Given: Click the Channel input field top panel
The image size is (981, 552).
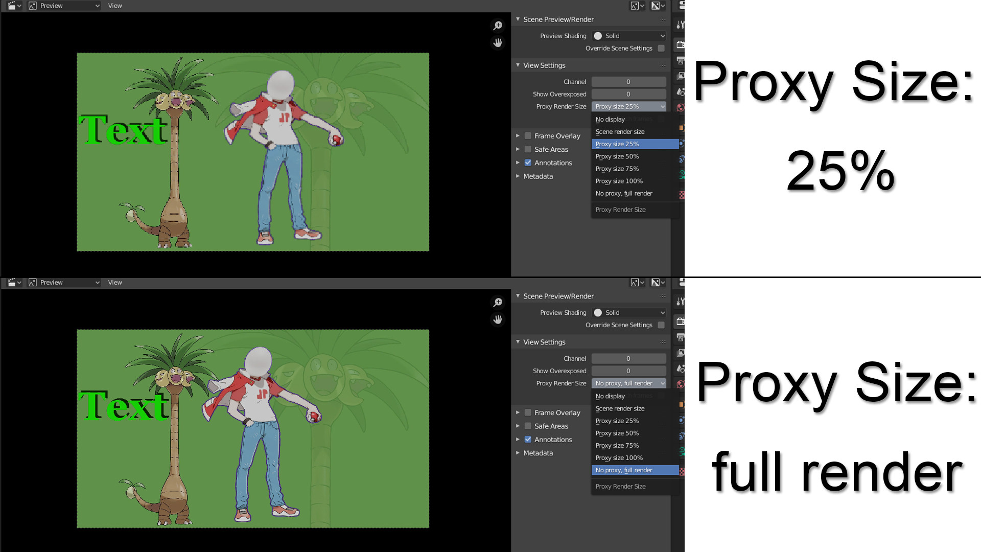Looking at the screenshot, I should click(x=628, y=82).
